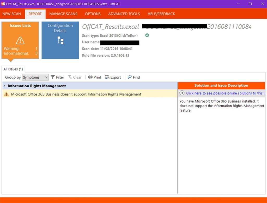267x203 pixels.
Task: Click the Clear label in the toolbar
Action: (77, 77)
